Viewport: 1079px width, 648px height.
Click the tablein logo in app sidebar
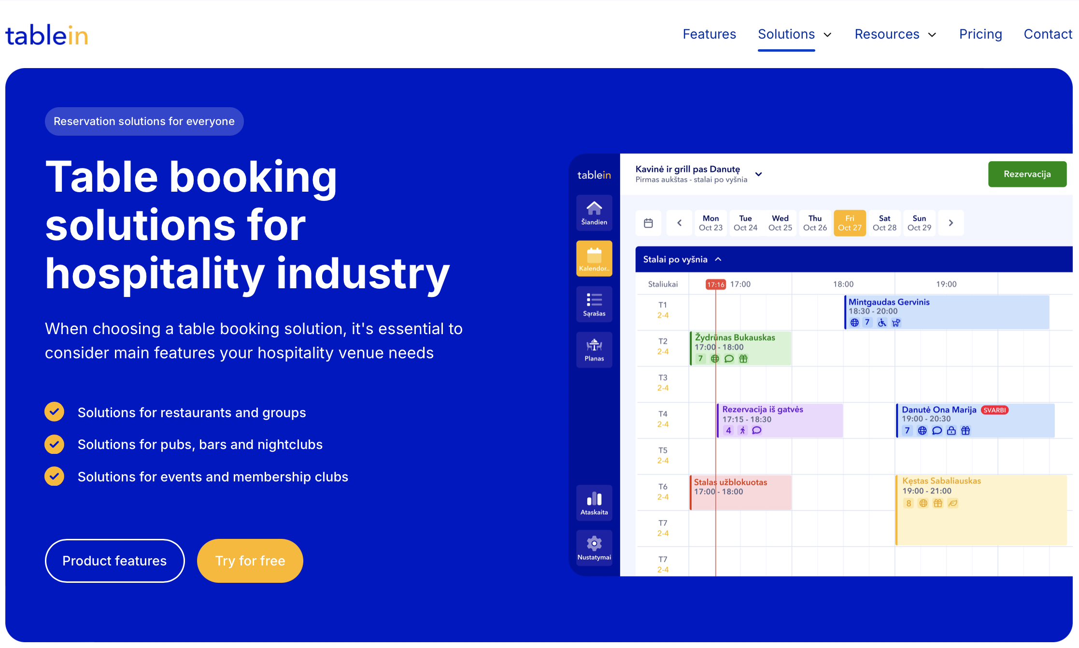[x=594, y=175]
